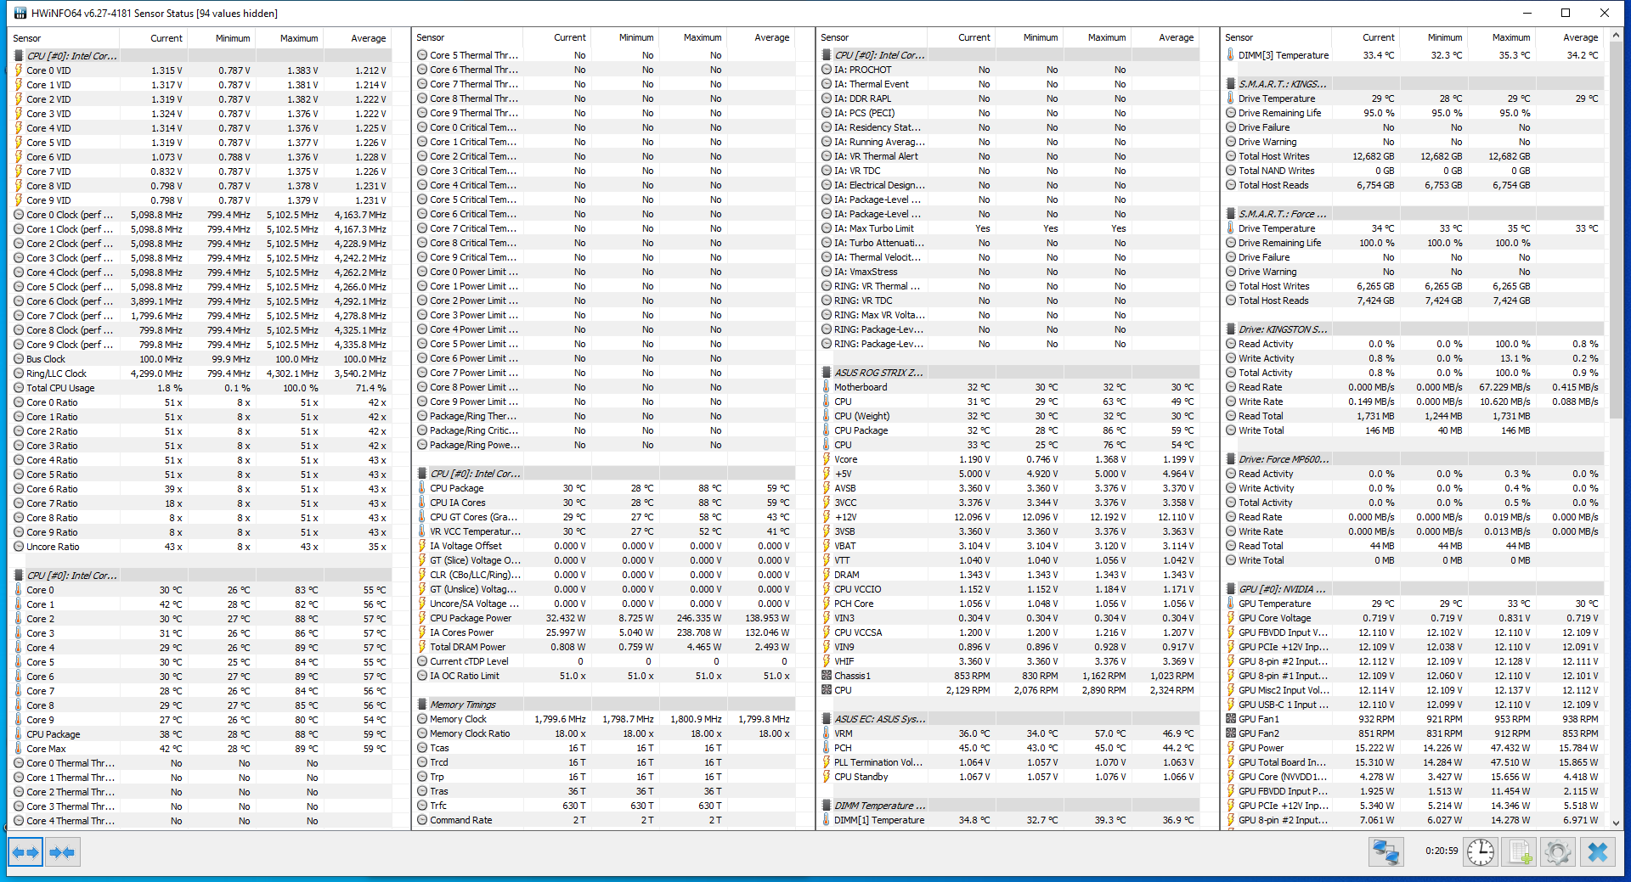
Task: Select the Current cTDP Level row
Action: (x=605, y=661)
